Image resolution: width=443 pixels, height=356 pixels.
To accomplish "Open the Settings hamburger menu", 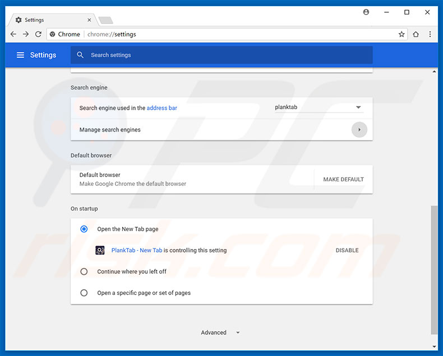I will click(x=20, y=55).
